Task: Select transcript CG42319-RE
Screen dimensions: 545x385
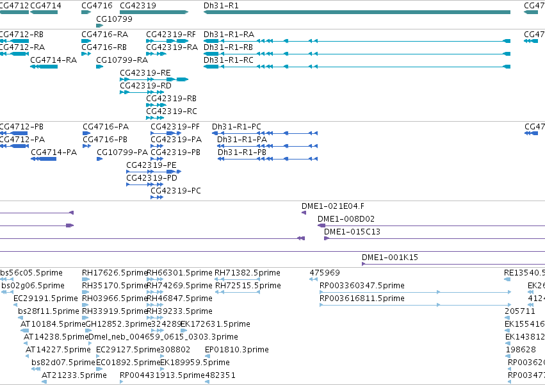Action: [x=154, y=79]
